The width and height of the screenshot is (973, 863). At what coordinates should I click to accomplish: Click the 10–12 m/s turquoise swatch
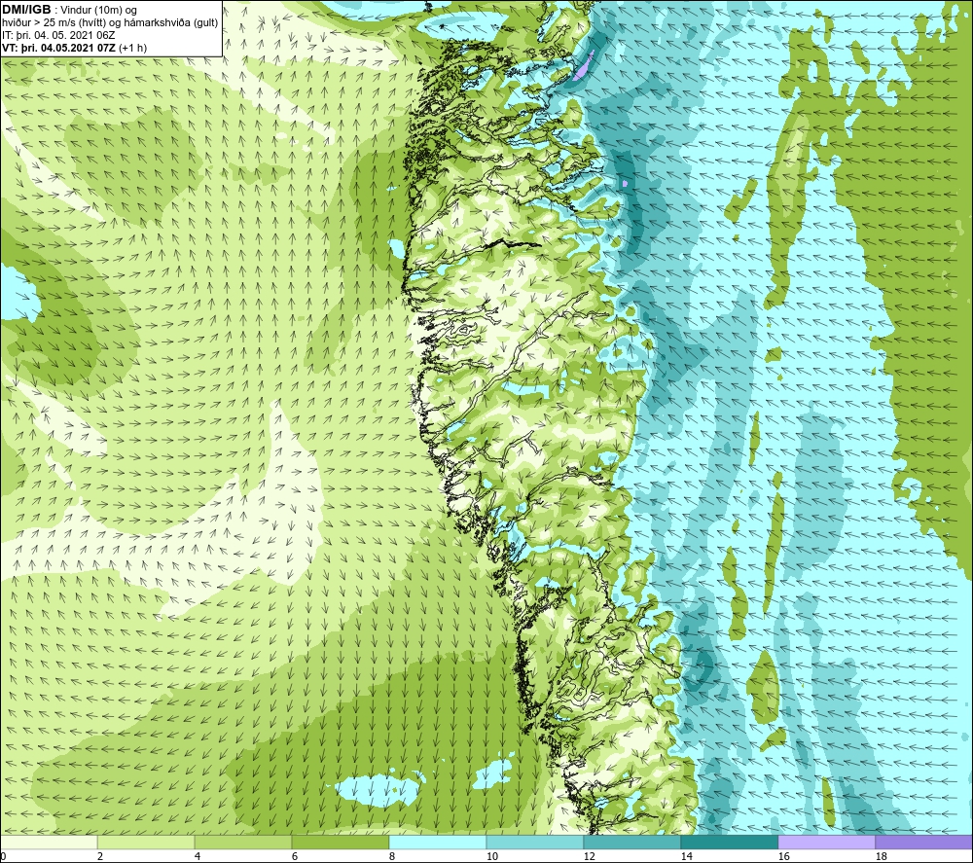[535, 843]
